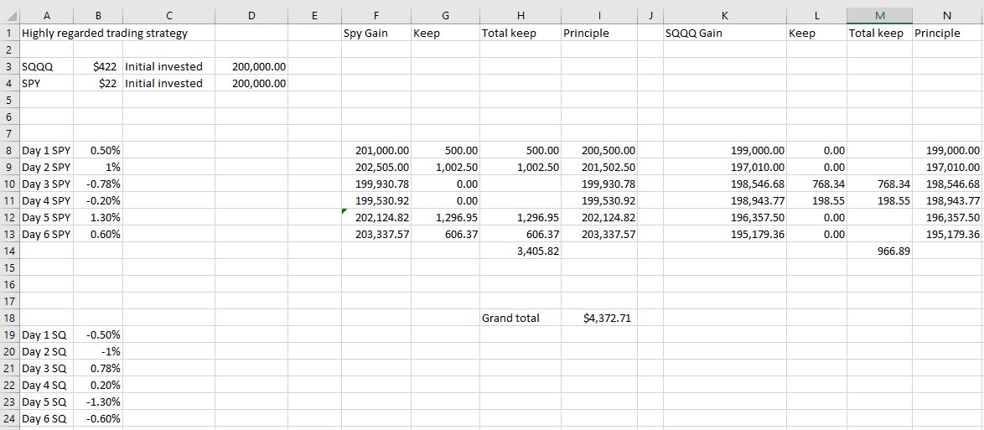This screenshot has height=430, width=984.
Task: Select row 14 header
Action: click(x=9, y=251)
